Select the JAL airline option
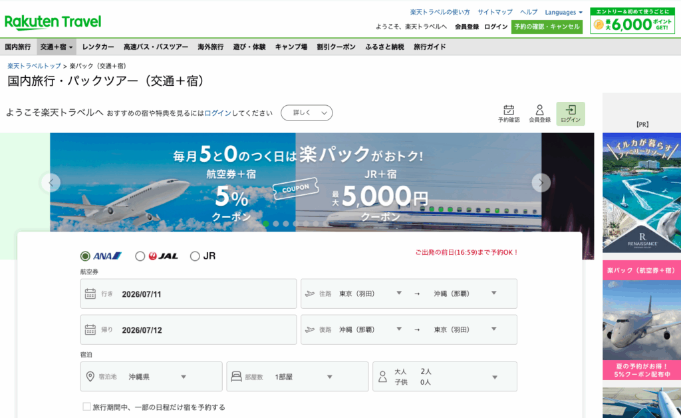The width and height of the screenshot is (681, 418). [x=140, y=256]
